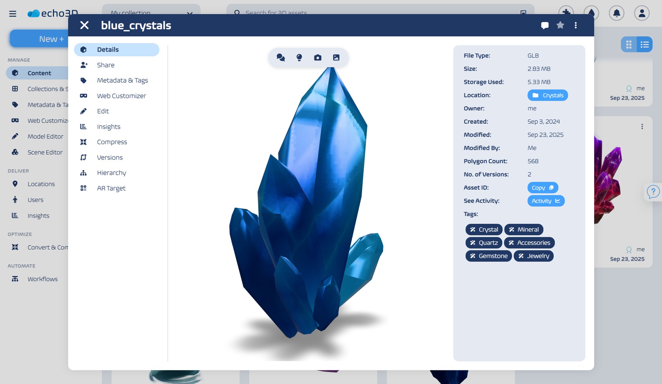Click the image background icon above model
Image resolution: width=662 pixels, height=384 pixels.
tap(336, 58)
